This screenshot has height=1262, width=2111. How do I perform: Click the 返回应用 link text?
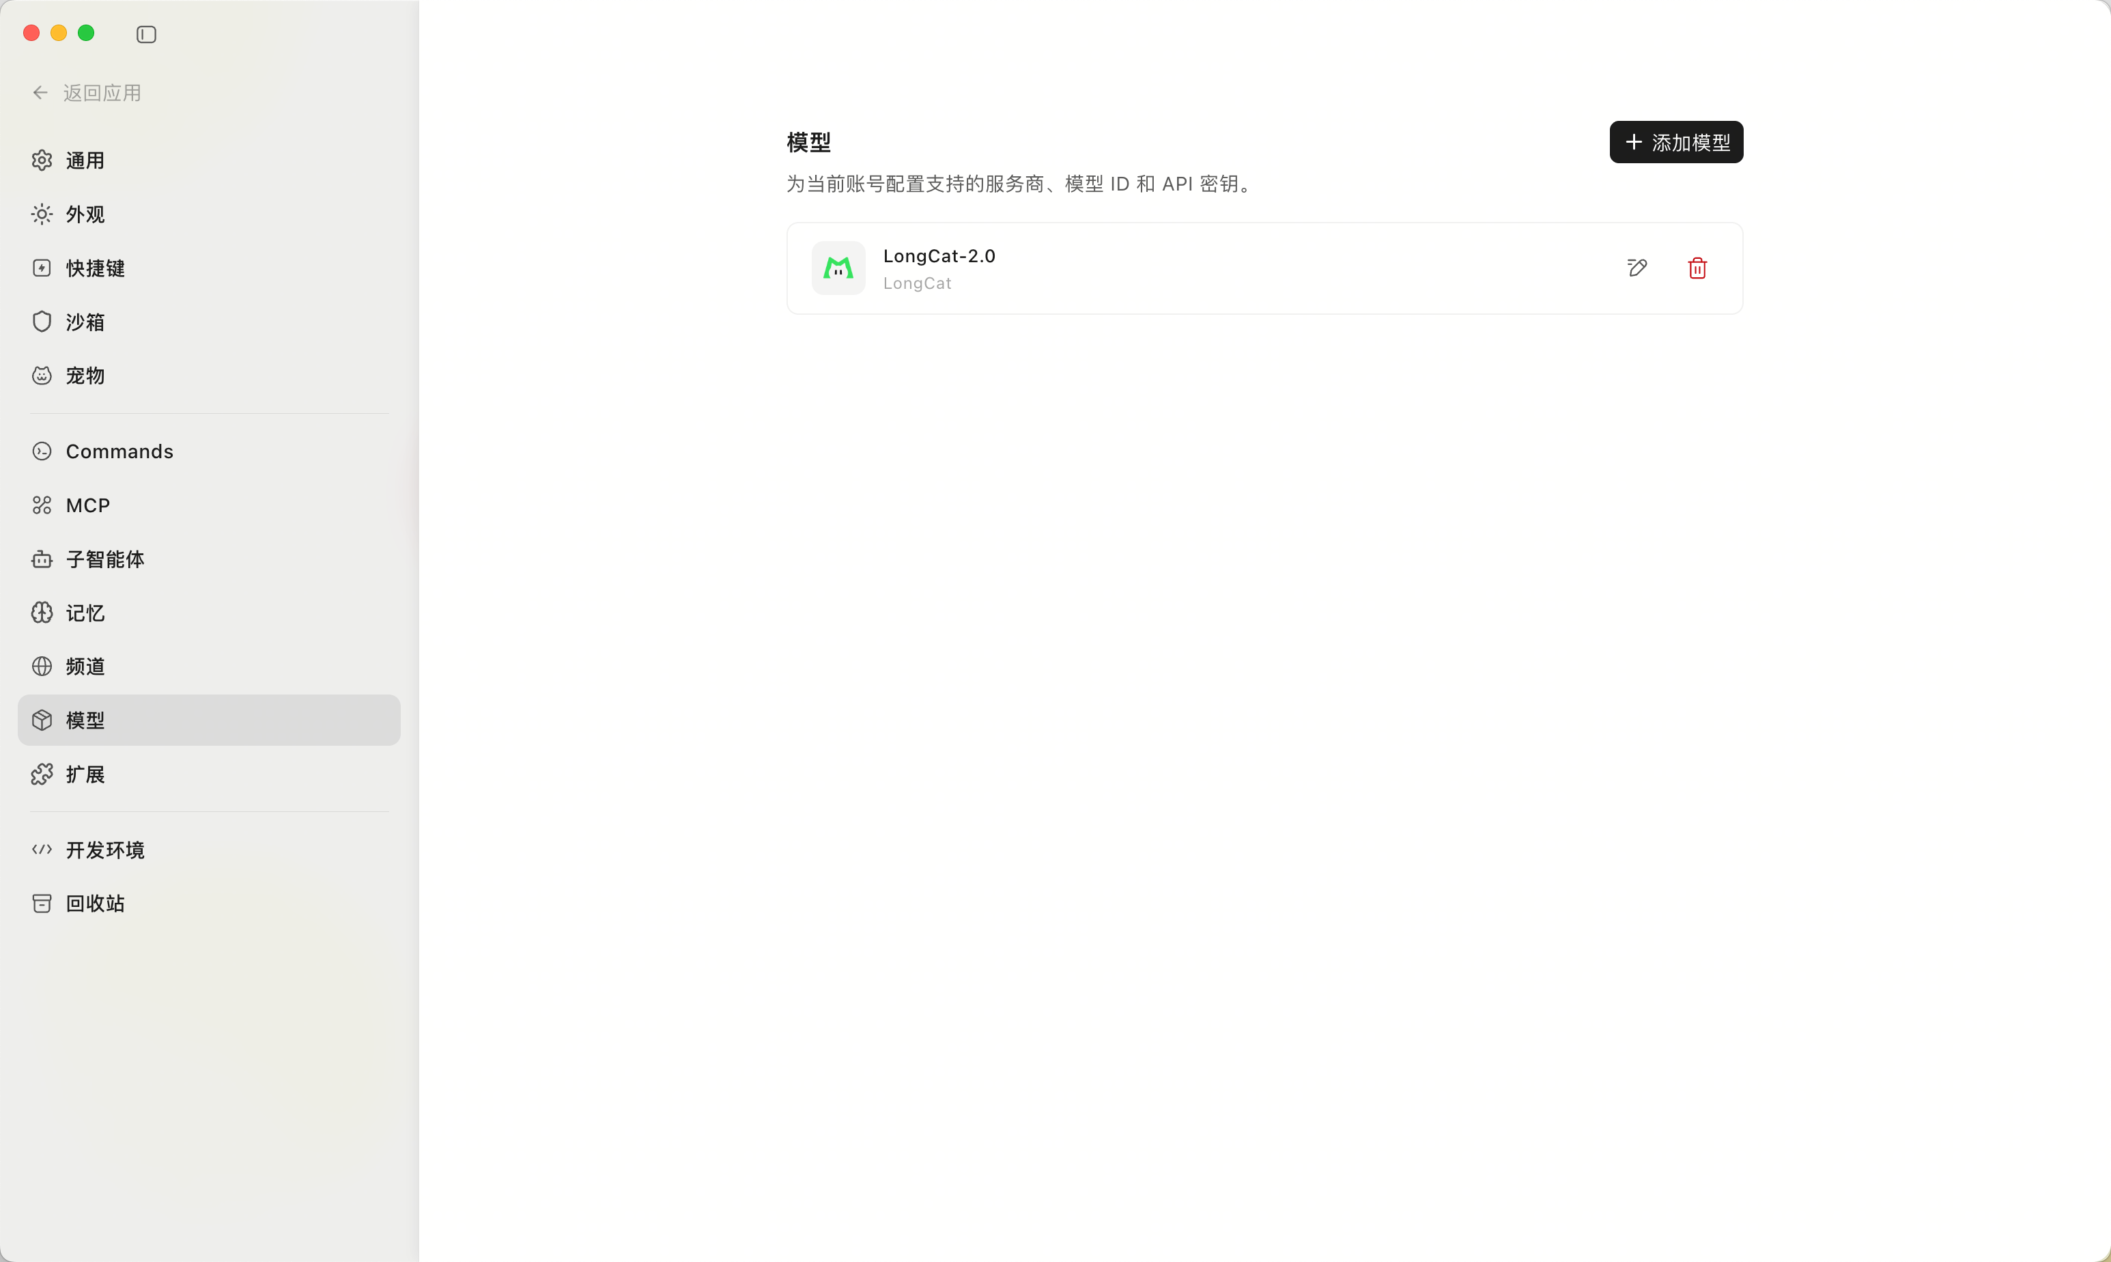click(x=102, y=93)
